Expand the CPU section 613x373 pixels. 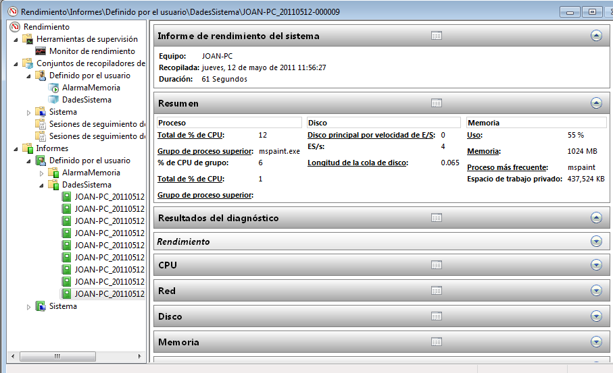pos(595,265)
